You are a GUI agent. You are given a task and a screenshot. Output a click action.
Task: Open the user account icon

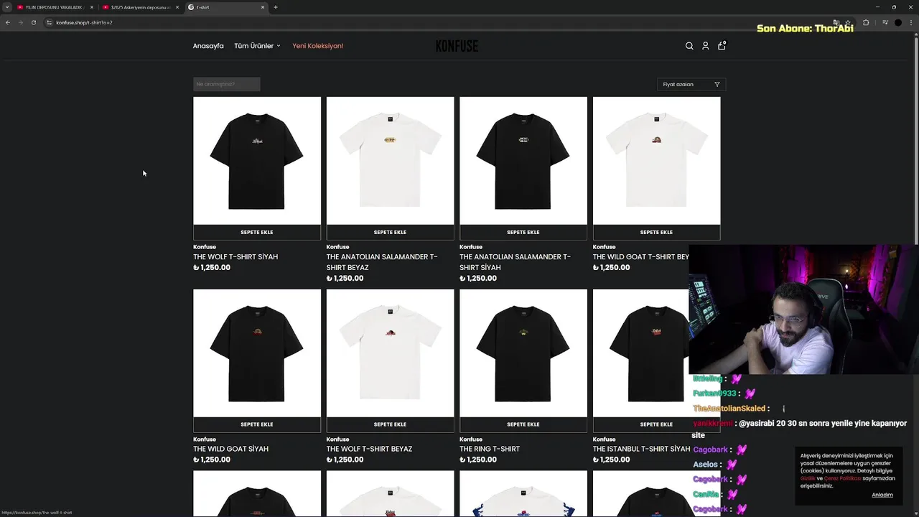(705, 46)
